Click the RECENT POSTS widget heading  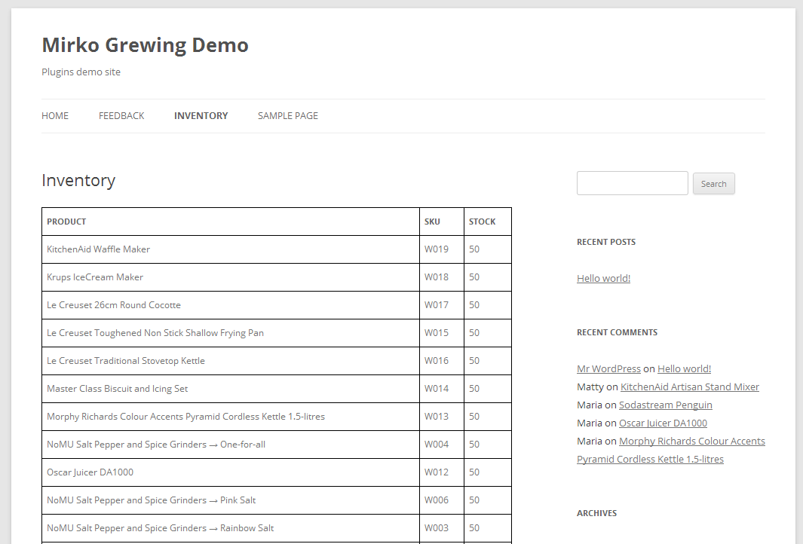pyautogui.click(x=606, y=242)
